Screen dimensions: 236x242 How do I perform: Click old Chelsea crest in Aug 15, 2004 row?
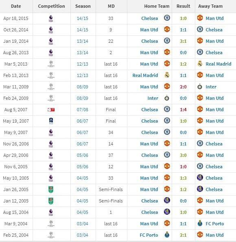coord(167,212)
